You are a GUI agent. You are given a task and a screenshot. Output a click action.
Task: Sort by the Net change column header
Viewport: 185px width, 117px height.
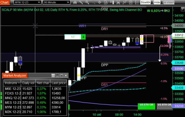[x=43, y=83]
